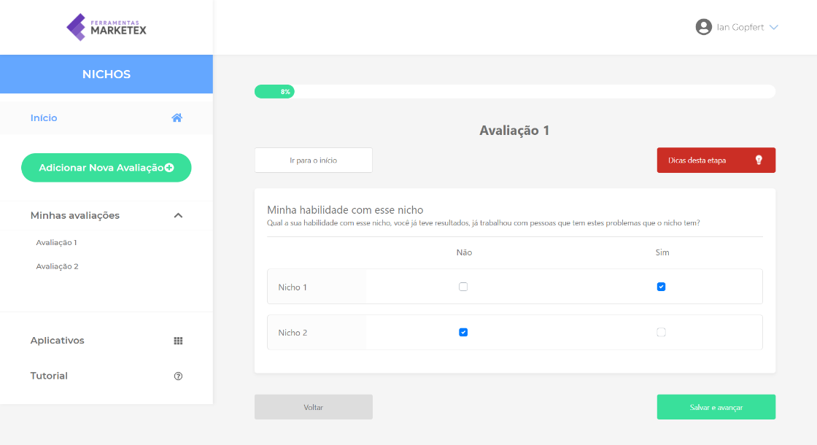Image resolution: width=817 pixels, height=445 pixels.
Task: Click the 8% progress bar
Action: coord(515,92)
